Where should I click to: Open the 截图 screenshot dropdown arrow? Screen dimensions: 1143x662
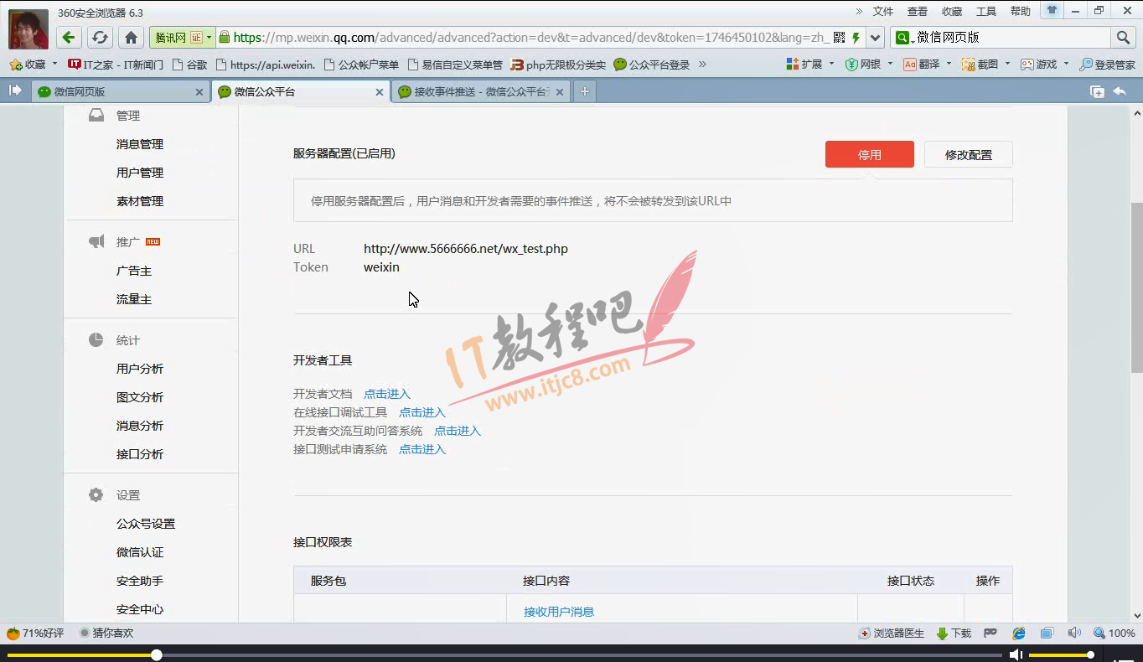[x=1007, y=64]
